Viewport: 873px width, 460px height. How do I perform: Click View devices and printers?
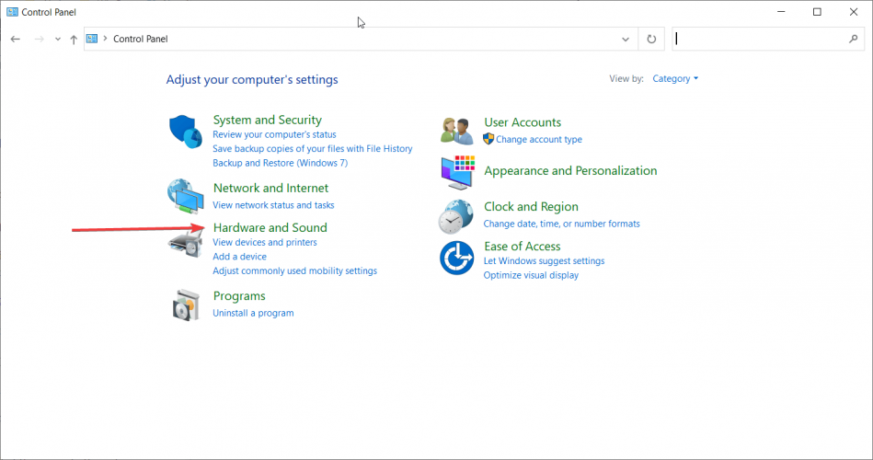click(264, 242)
